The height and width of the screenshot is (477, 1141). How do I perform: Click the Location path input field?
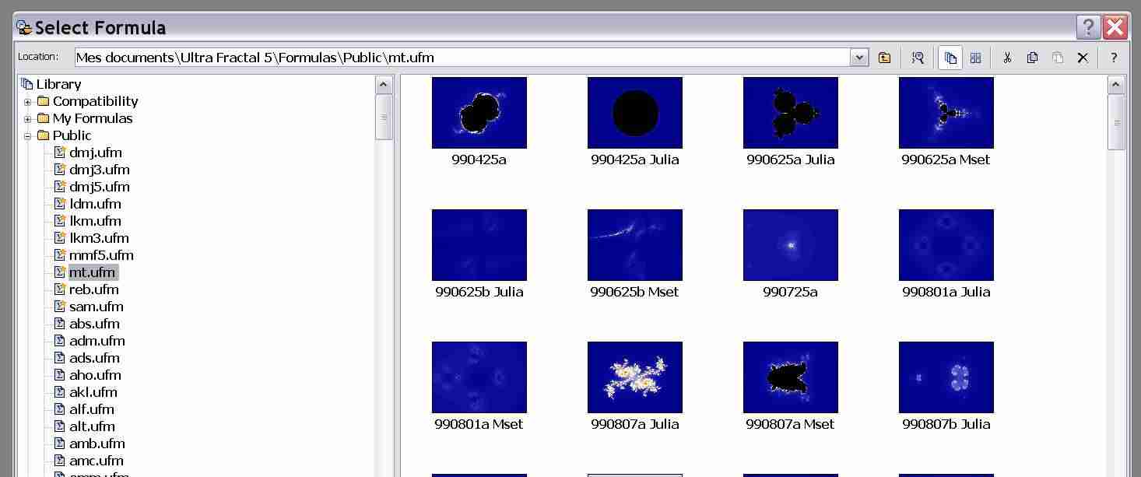[x=459, y=58]
